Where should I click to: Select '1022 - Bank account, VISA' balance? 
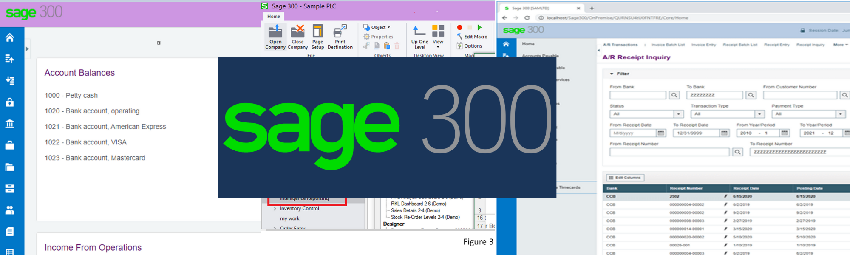tap(85, 142)
